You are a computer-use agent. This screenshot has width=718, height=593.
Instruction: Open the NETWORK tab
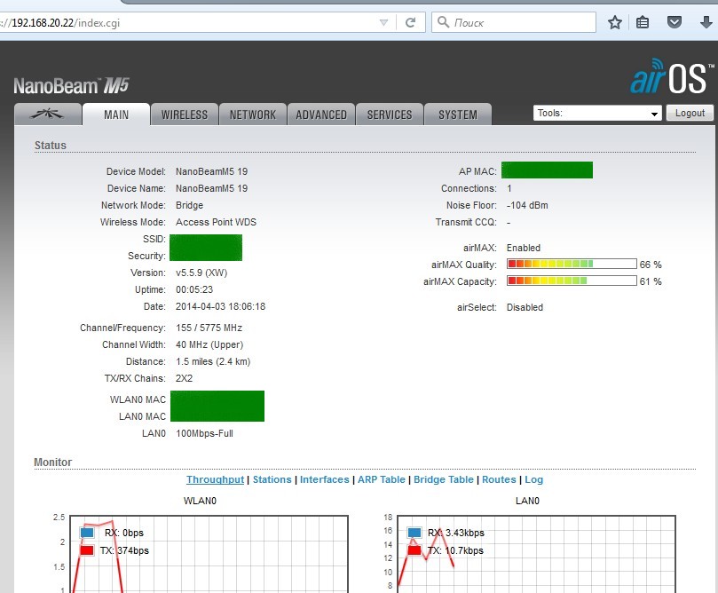(x=253, y=115)
